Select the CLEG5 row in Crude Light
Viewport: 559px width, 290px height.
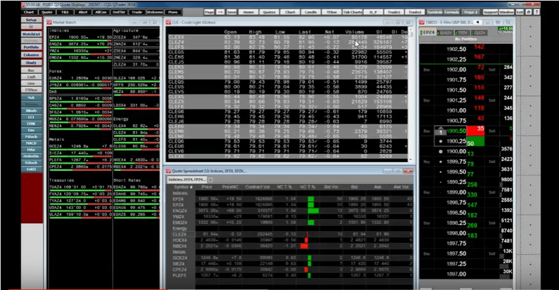pyautogui.click(x=287, y=52)
